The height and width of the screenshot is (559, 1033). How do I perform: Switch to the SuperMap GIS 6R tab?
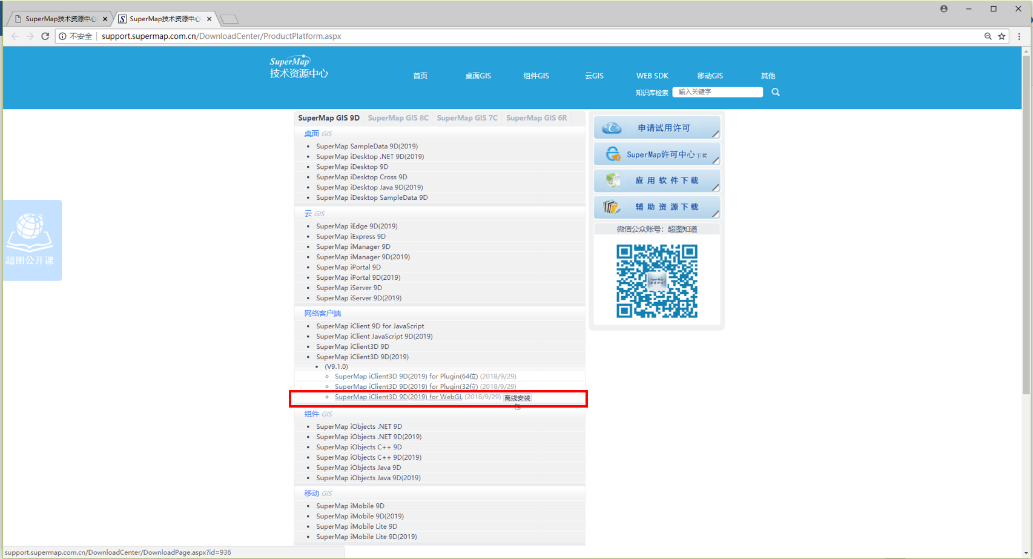536,118
